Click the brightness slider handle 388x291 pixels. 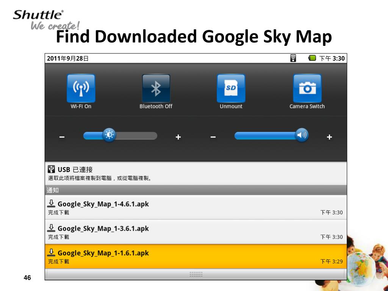pyautogui.click(x=109, y=135)
